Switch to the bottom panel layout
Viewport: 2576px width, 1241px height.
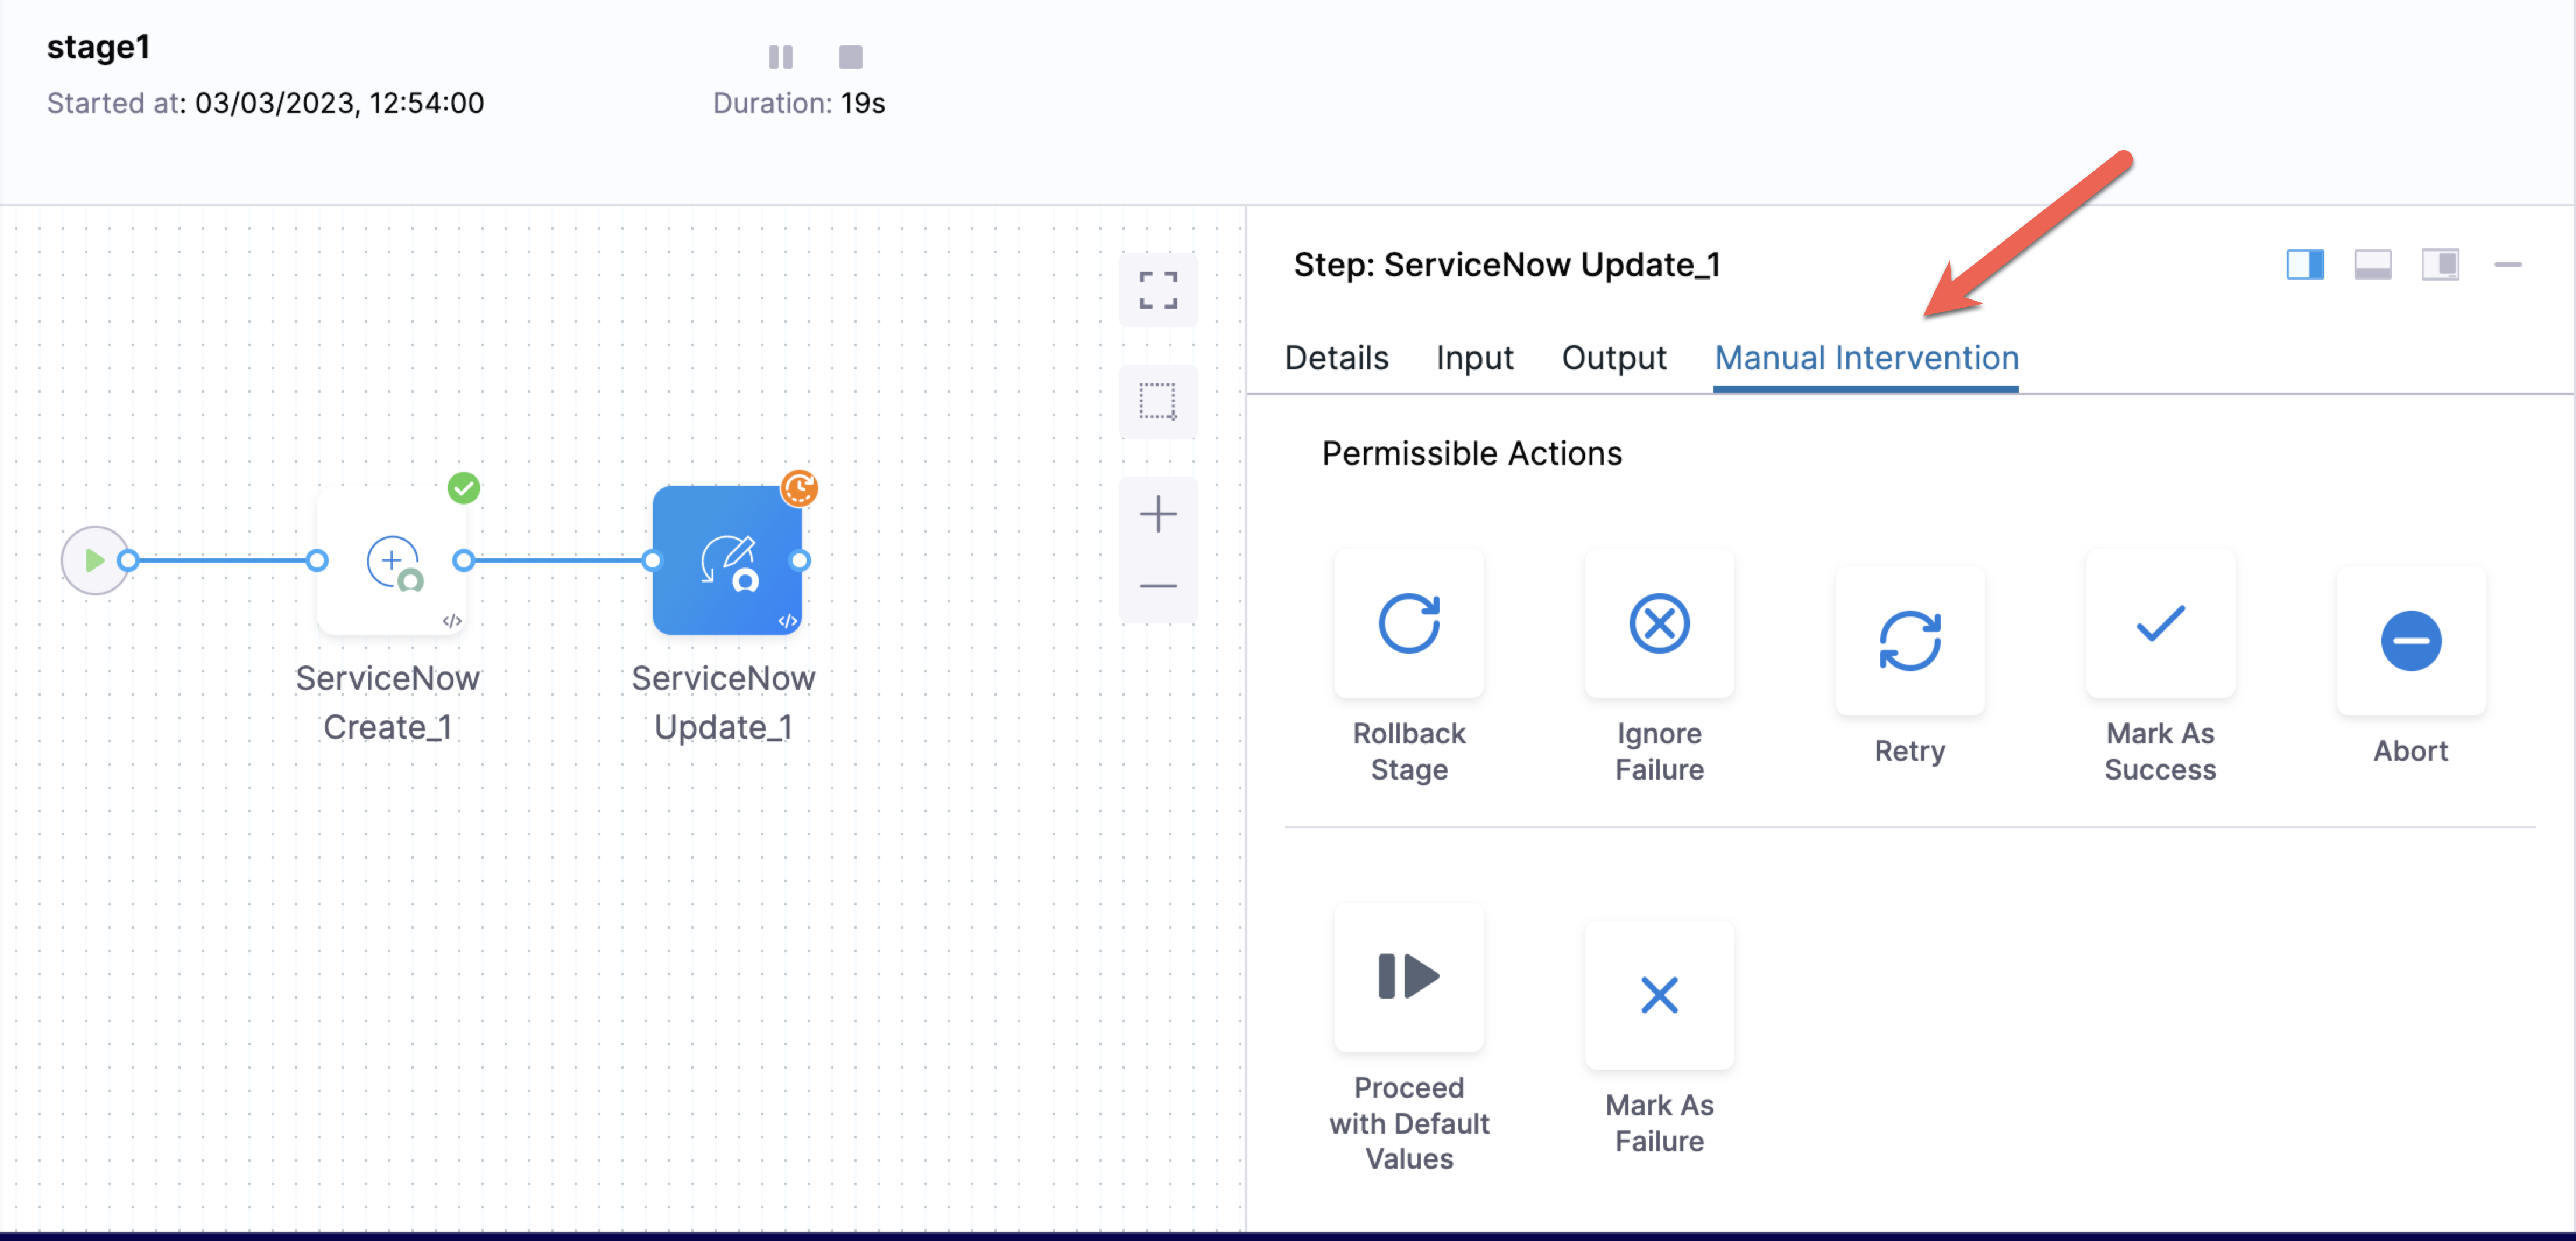[2372, 264]
